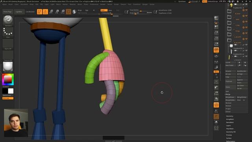Click the Draw Size slider
The image size is (252, 142).
(x=141, y=13)
